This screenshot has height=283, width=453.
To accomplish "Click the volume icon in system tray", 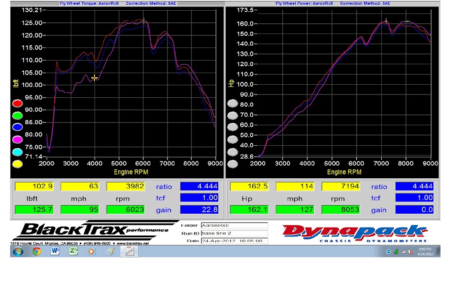I will tap(411, 252).
